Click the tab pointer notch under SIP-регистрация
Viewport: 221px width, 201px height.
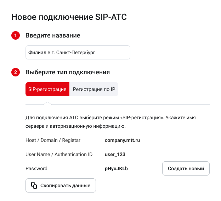click(x=47, y=103)
